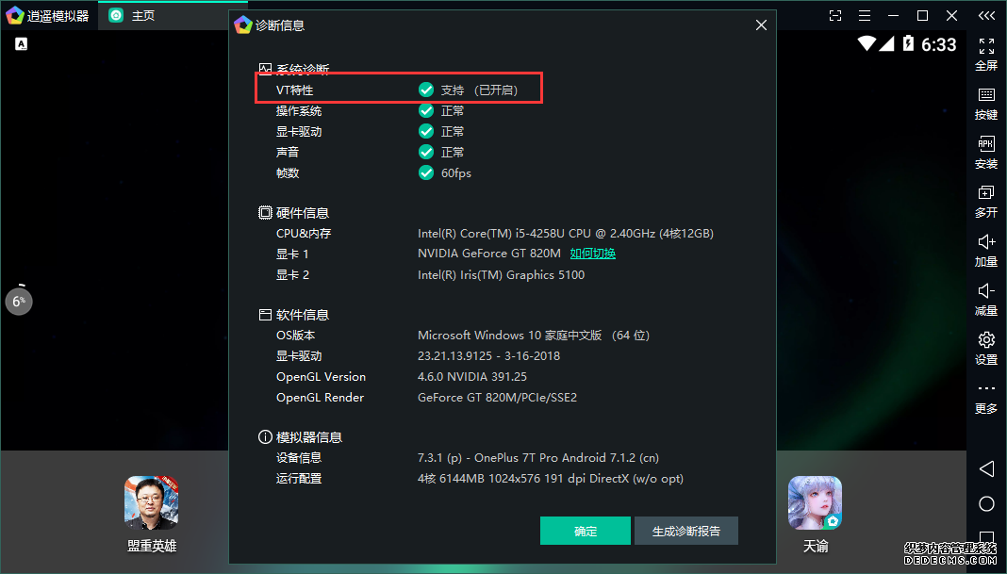Open the hamburger menu in title bar
The width and height of the screenshot is (1007, 574).
[865, 15]
